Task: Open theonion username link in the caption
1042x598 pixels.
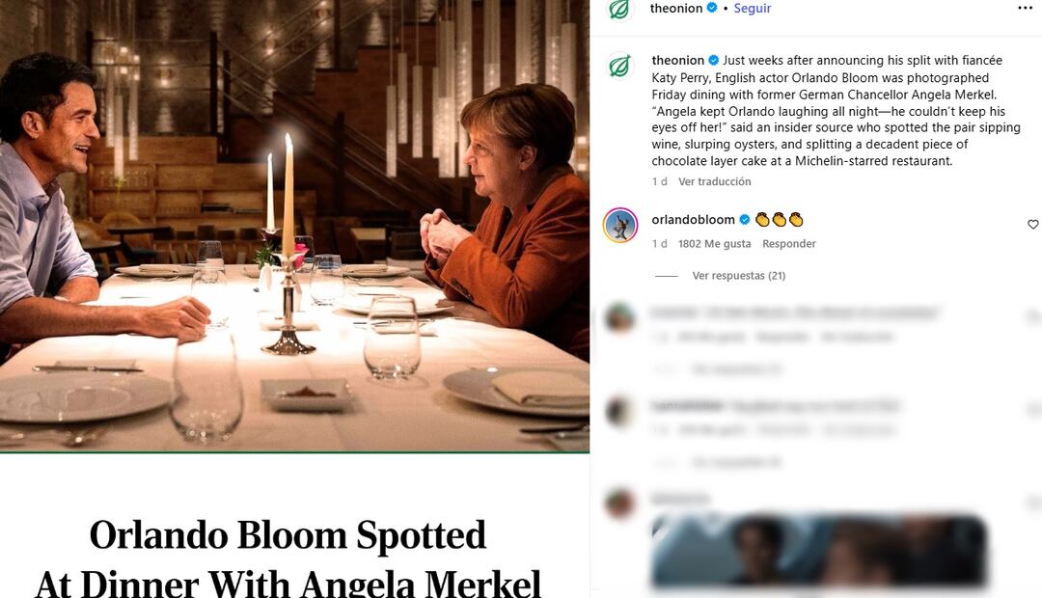Action: pos(677,61)
